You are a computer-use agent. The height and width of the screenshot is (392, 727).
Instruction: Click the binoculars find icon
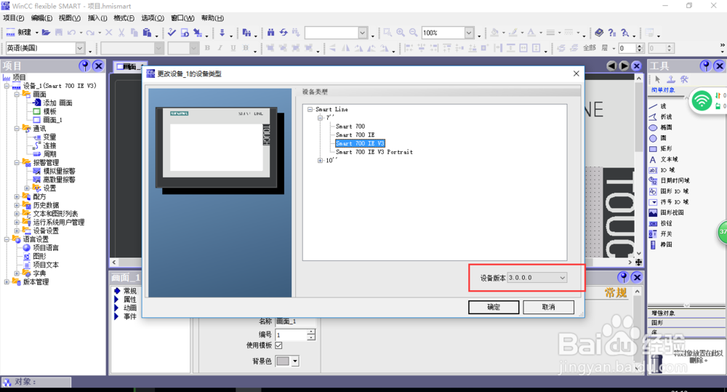[270, 33]
